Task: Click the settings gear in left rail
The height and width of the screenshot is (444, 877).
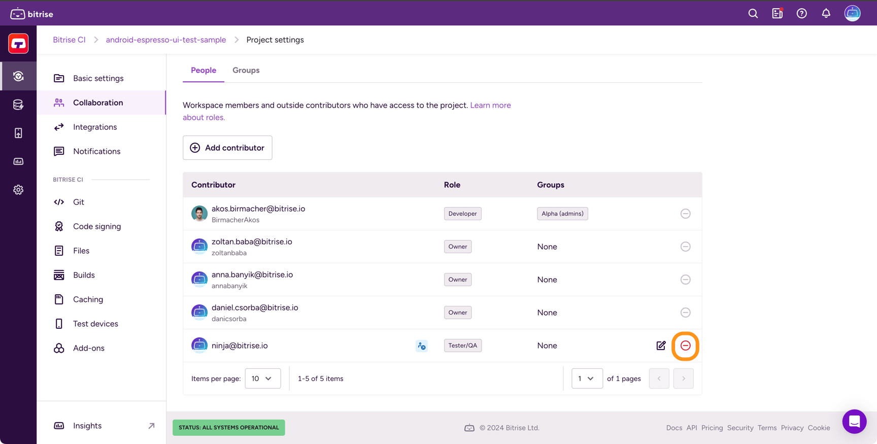Action: (x=18, y=190)
